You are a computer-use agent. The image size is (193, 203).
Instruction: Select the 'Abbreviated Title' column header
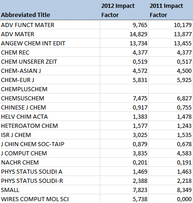50,10
